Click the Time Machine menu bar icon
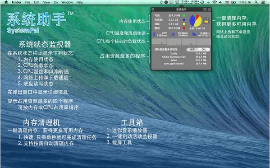The width and height of the screenshot is (270, 168). click(x=202, y=2)
